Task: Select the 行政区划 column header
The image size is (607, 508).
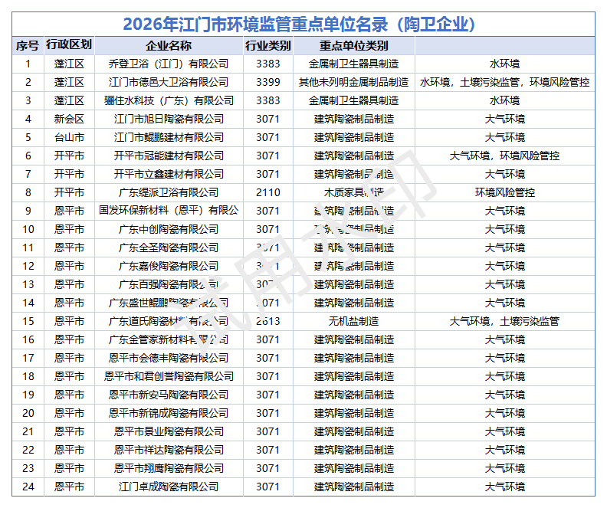Action: tap(69, 46)
